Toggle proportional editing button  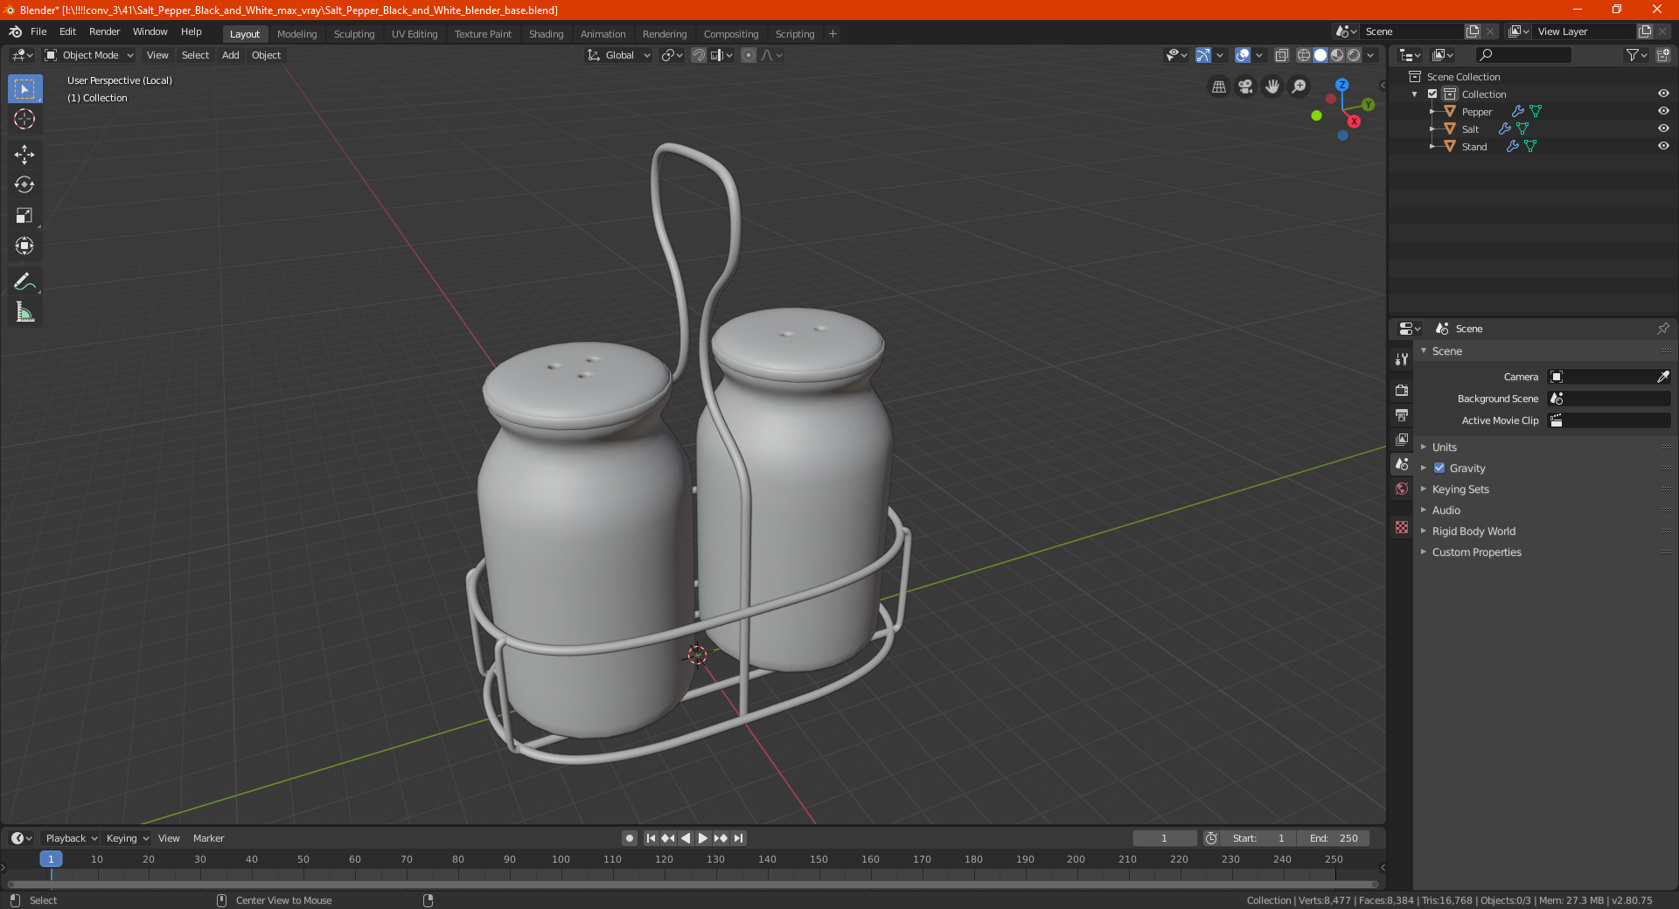coord(749,55)
